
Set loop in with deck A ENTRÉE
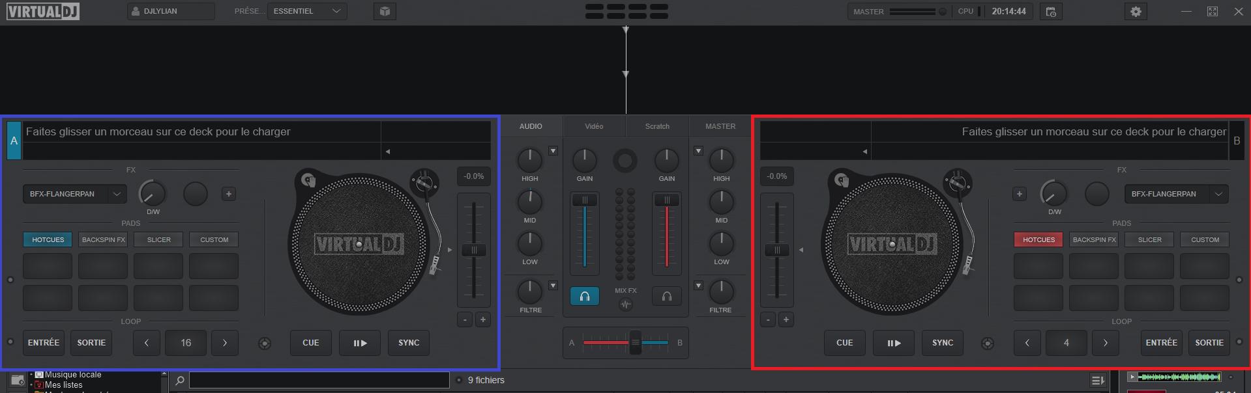44,343
